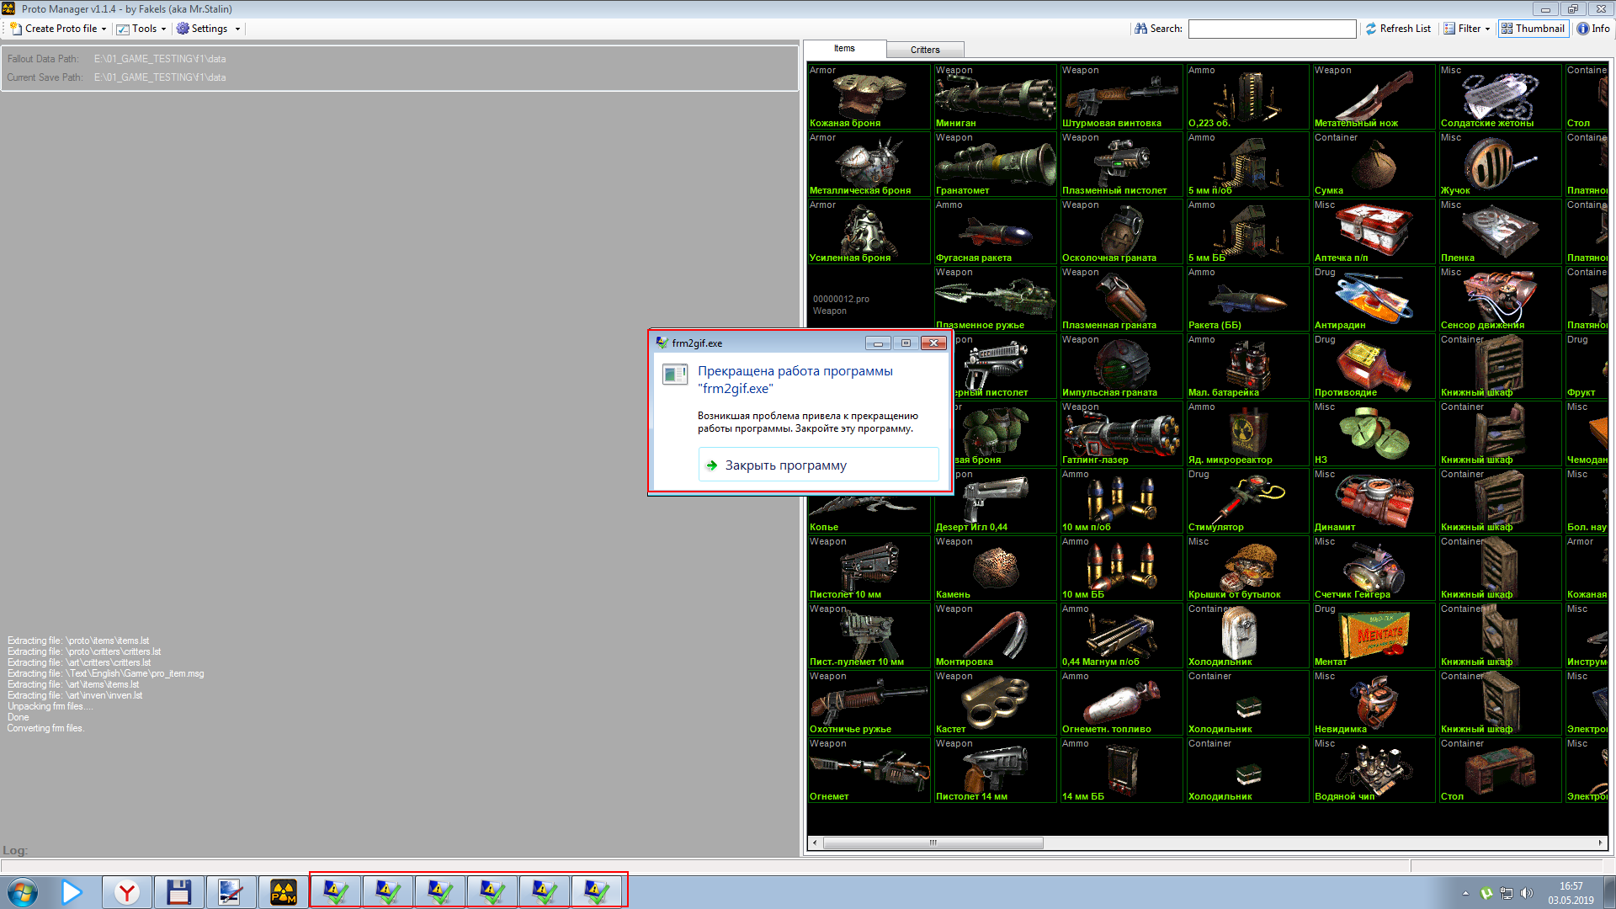Select the Солдатские жетоны item
Screen dimensions: 1616x909
(x=1500, y=96)
